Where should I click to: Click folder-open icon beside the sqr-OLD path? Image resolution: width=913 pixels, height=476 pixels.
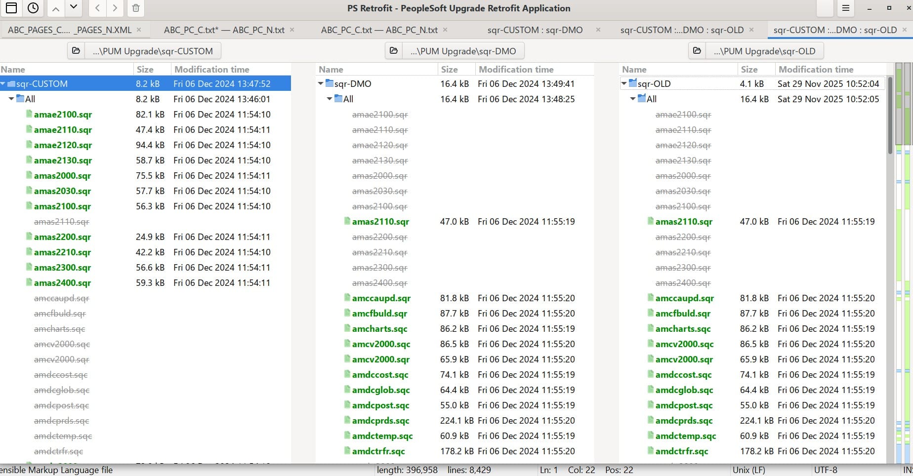697,51
